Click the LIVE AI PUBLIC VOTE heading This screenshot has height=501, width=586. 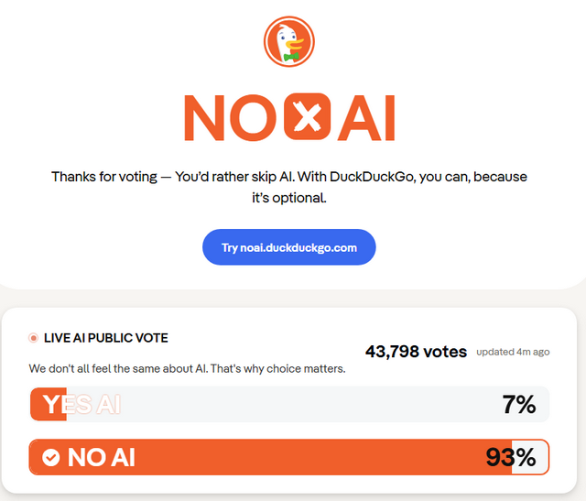105,338
